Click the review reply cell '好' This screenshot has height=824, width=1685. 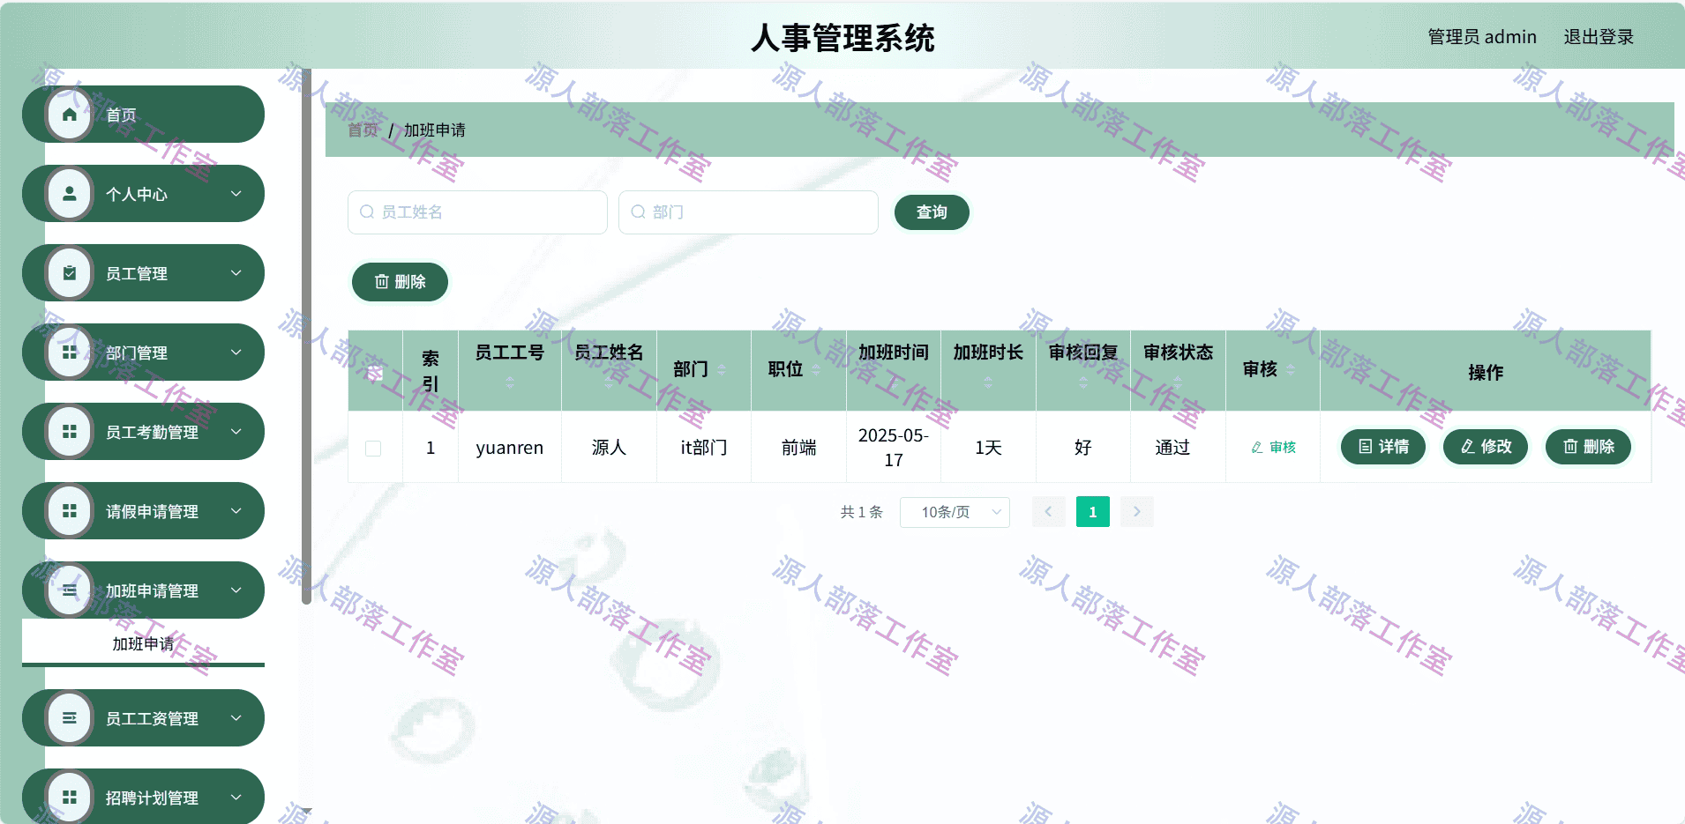pos(1083,448)
